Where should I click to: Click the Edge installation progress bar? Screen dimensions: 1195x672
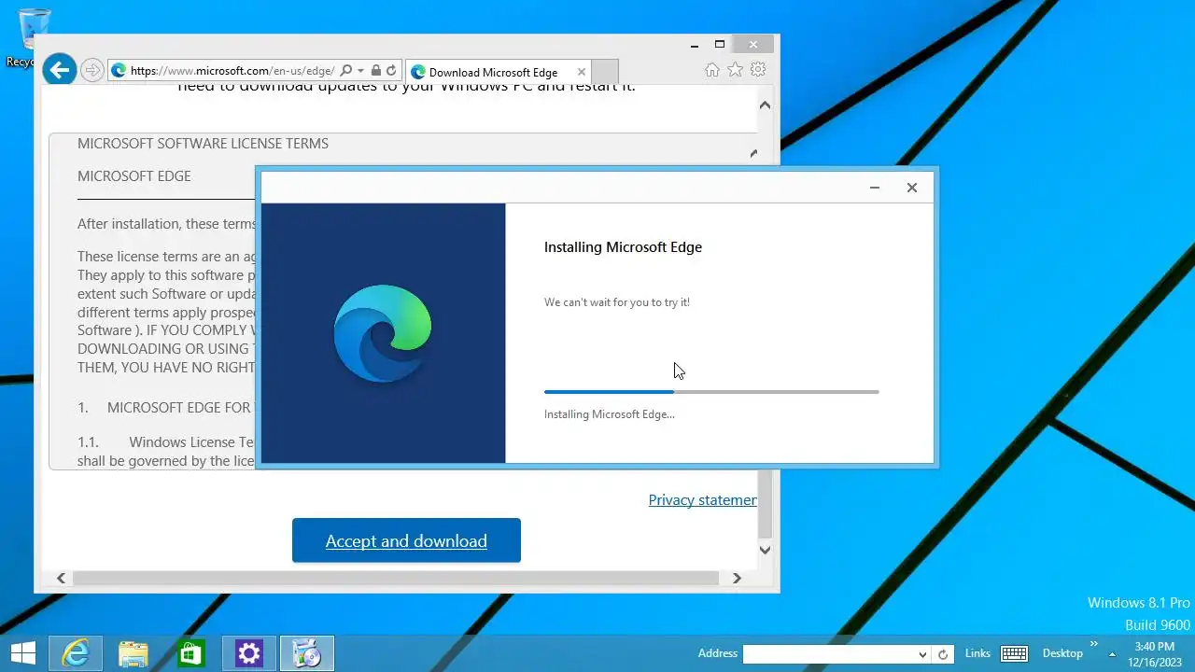(711, 392)
